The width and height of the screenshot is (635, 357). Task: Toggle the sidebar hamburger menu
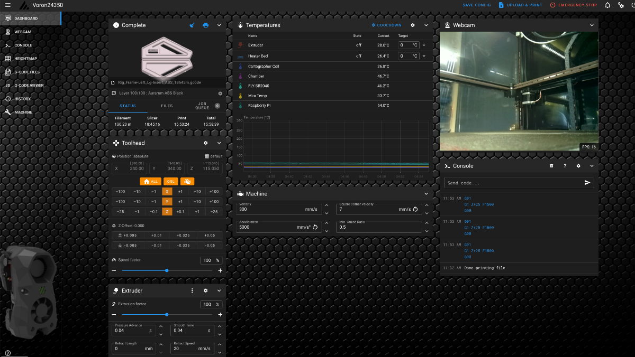coord(7,5)
